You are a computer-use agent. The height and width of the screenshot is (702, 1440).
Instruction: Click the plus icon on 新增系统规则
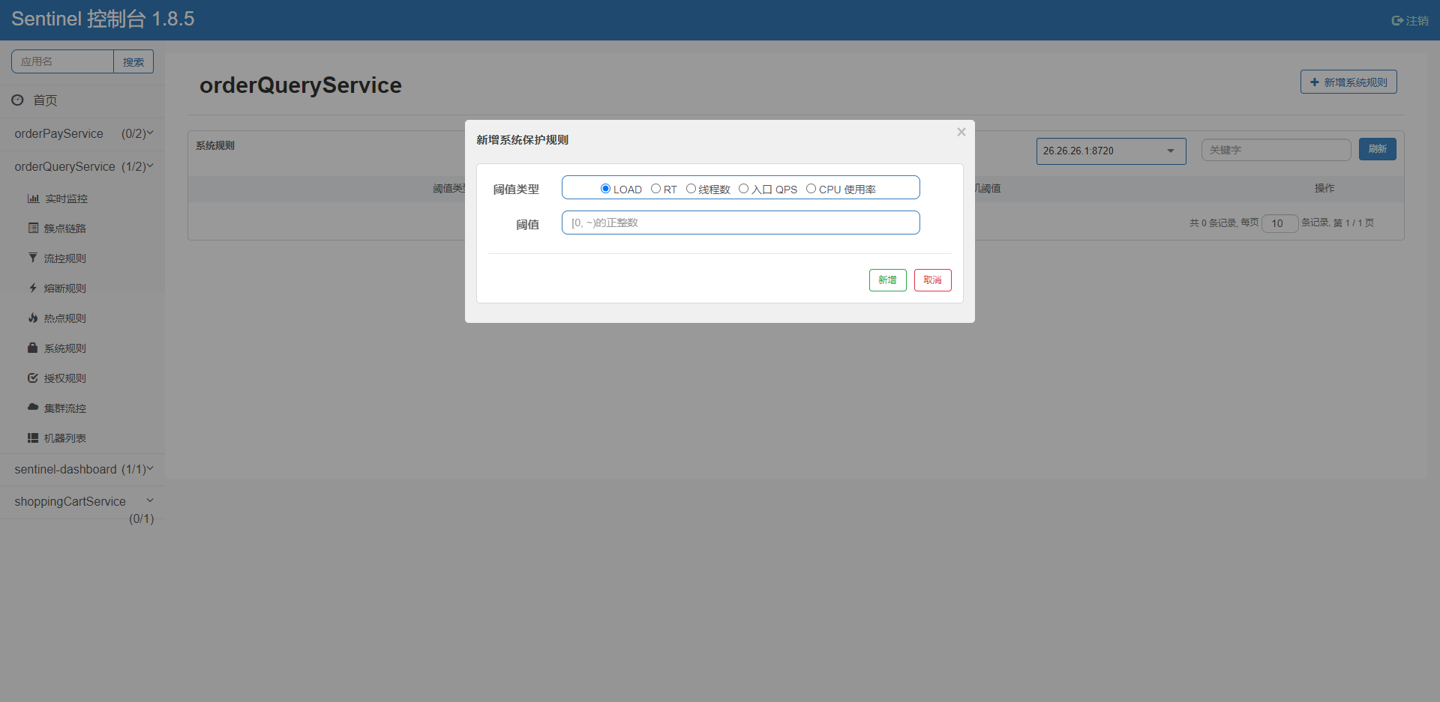(x=1315, y=82)
